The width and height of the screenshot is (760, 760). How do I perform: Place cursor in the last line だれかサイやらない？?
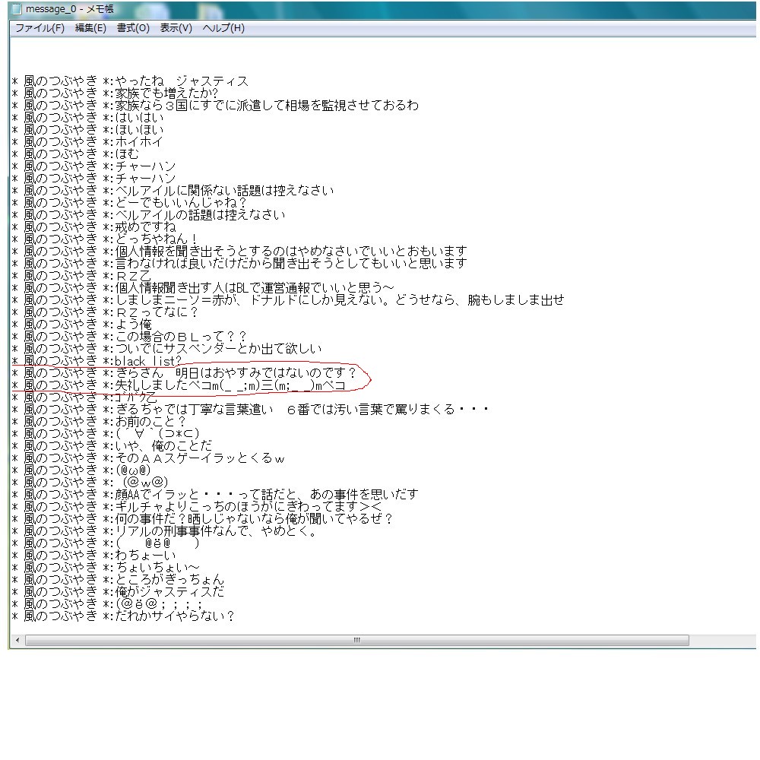(174, 616)
